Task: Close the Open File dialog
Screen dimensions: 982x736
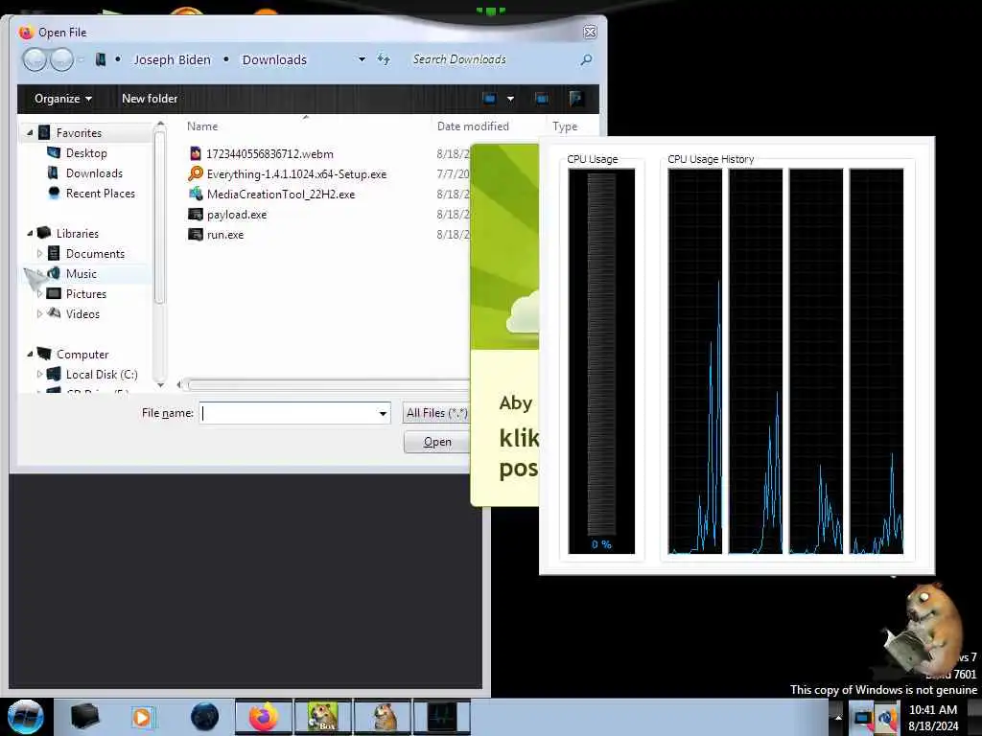Action: 590,32
